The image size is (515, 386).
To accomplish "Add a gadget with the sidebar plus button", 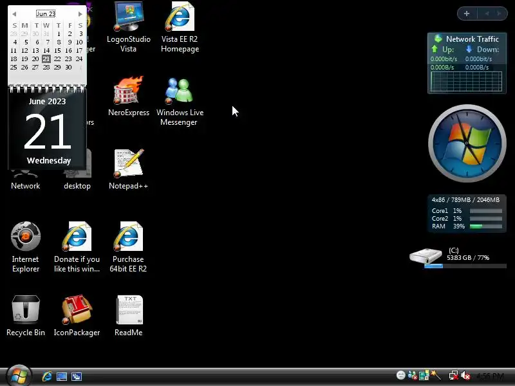I will tap(466, 14).
